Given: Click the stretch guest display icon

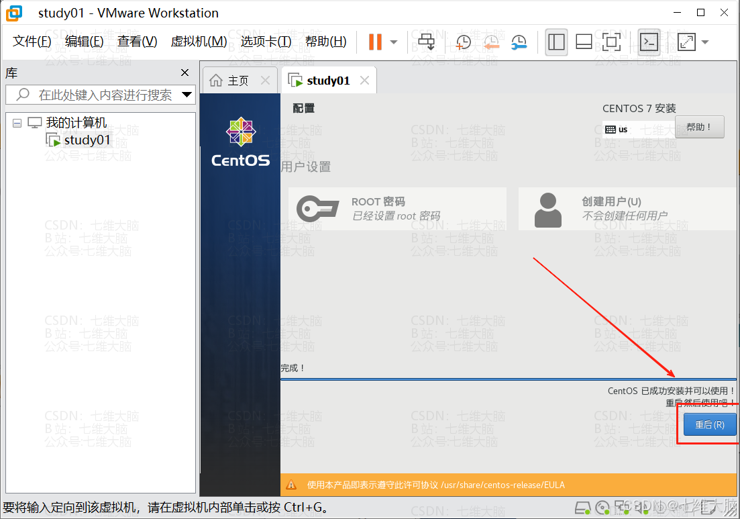Looking at the screenshot, I should coord(686,42).
